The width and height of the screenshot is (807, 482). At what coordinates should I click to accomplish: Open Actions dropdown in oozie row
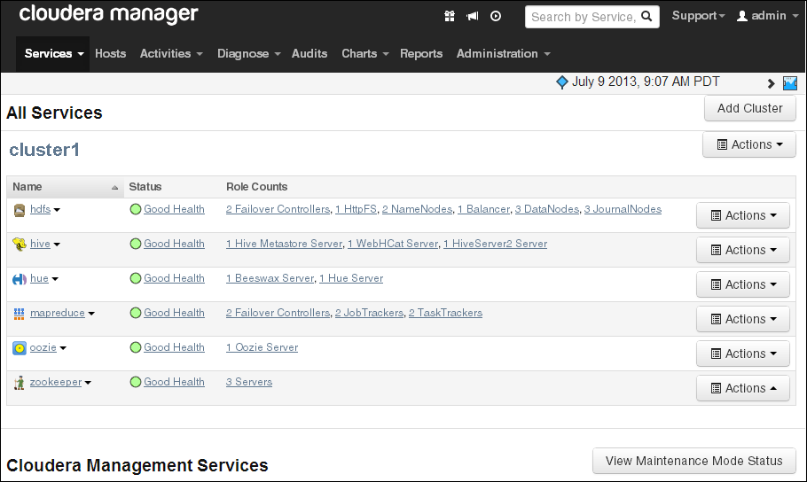tap(742, 354)
